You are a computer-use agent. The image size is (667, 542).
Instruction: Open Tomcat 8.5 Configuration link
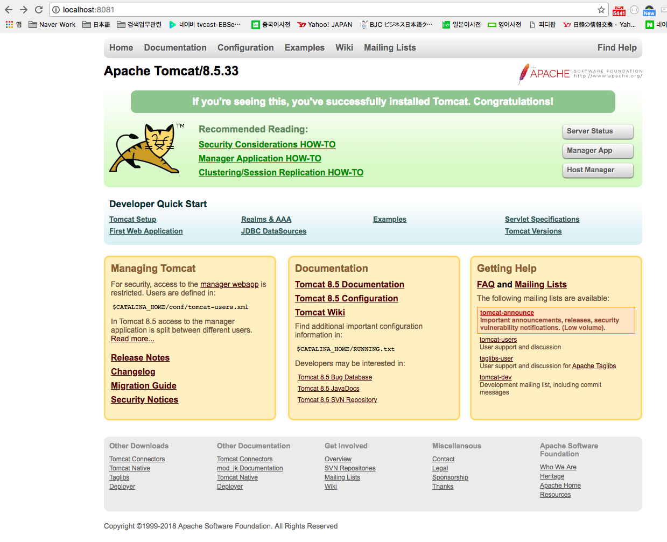point(347,298)
